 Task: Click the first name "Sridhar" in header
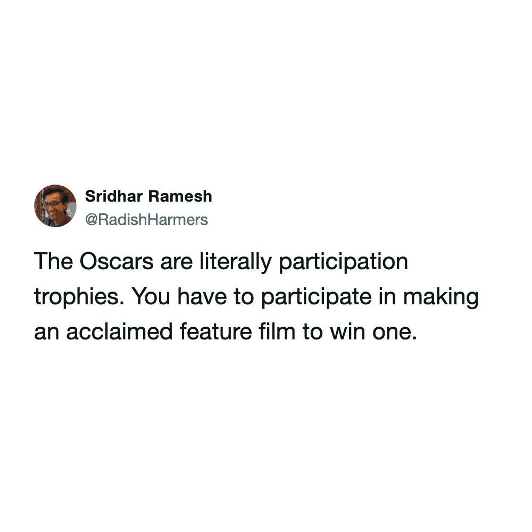[x=114, y=196]
